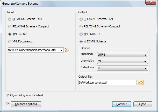This screenshot has height=112, width=158.
Task: Choose XML Documents as input type
Action: coord(10,41)
